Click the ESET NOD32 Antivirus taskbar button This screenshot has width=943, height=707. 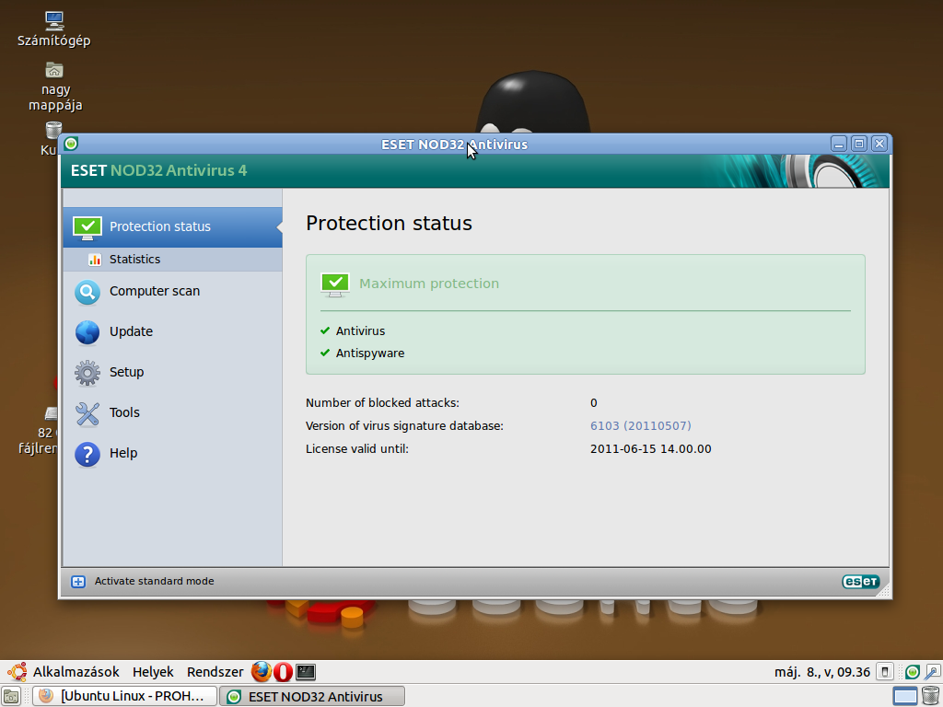tap(312, 696)
